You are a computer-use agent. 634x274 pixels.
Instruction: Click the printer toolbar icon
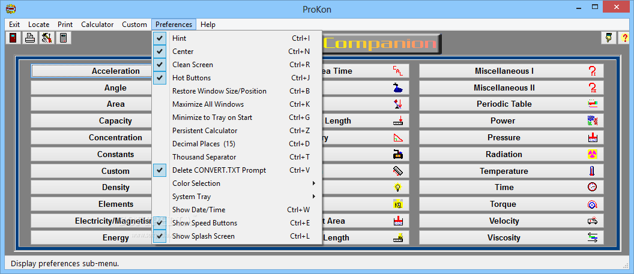(x=30, y=38)
